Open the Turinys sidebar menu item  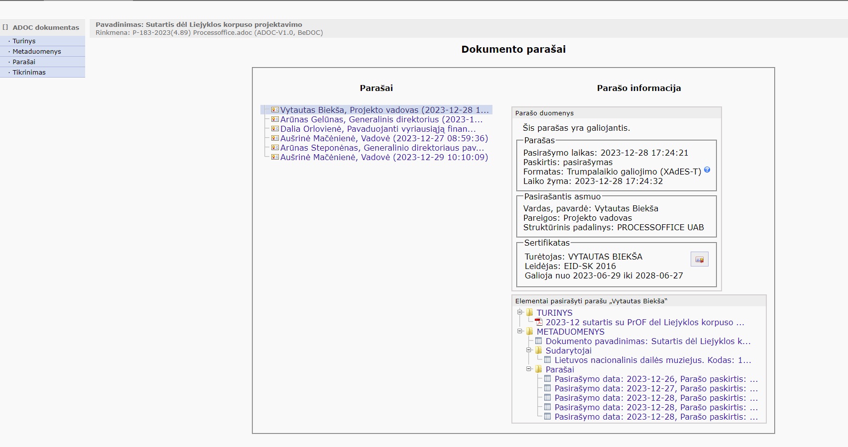[24, 41]
